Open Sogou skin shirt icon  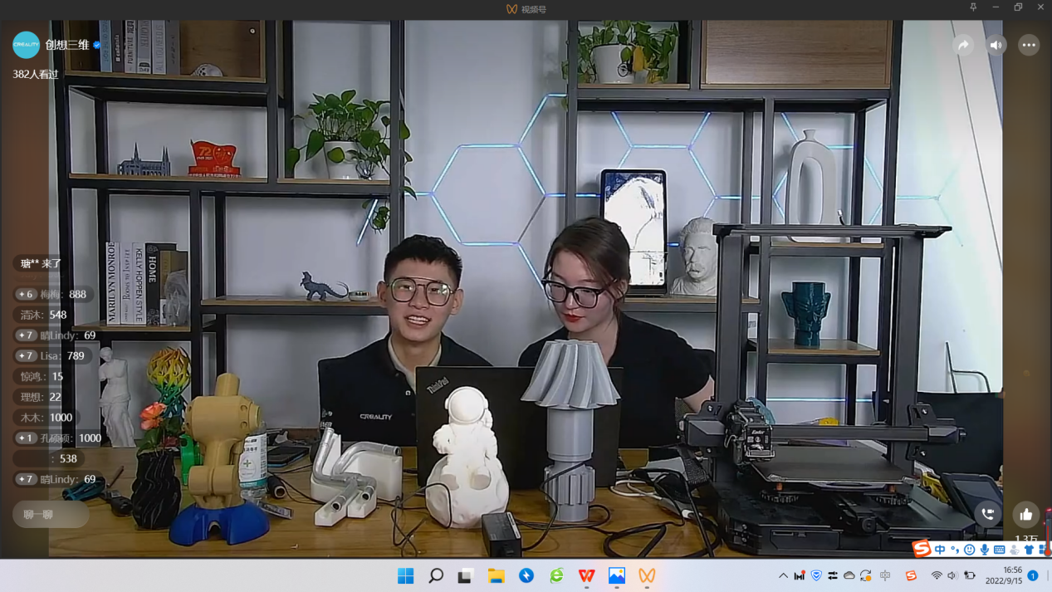1029,550
